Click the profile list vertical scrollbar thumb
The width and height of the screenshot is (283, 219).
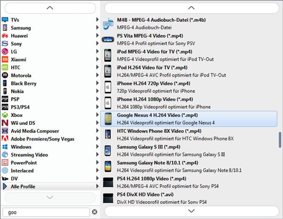tap(280, 140)
